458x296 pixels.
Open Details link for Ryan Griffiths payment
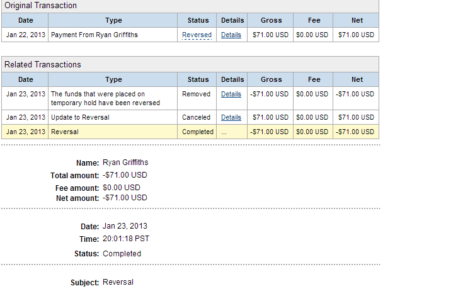tap(231, 35)
